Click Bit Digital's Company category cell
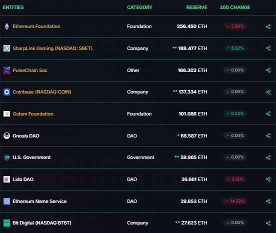The height and width of the screenshot is (233, 276). (x=137, y=223)
